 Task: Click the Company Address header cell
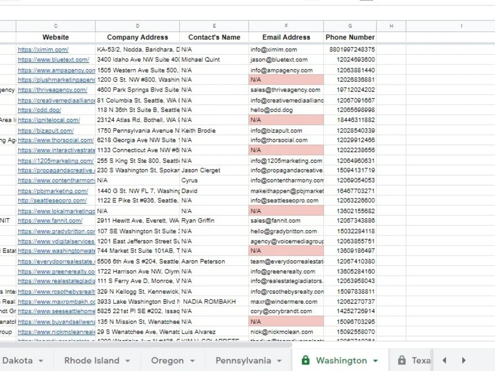137,37
